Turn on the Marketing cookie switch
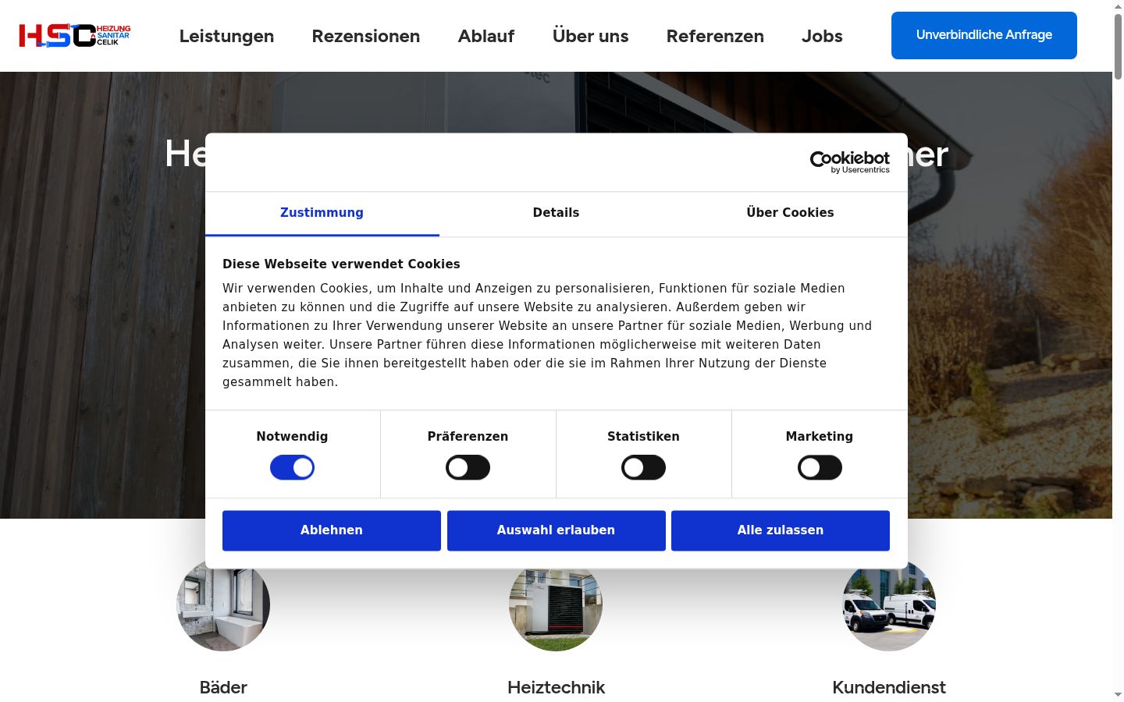Viewport: 1124px width, 702px height. [820, 468]
